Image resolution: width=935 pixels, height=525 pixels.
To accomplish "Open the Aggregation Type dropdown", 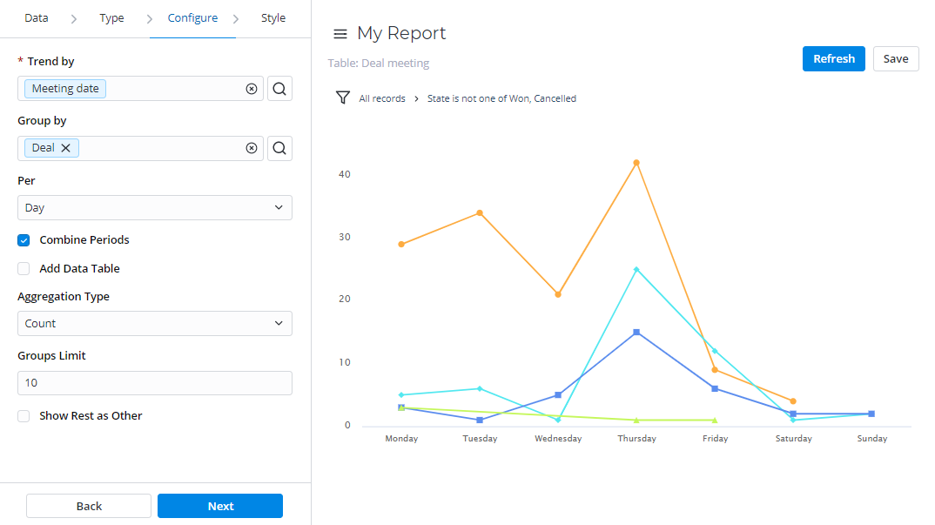I will (154, 324).
